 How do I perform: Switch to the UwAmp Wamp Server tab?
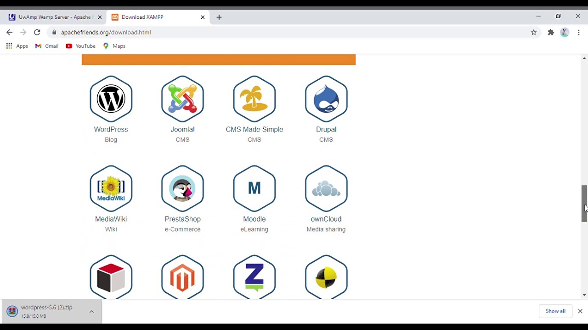point(54,17)
